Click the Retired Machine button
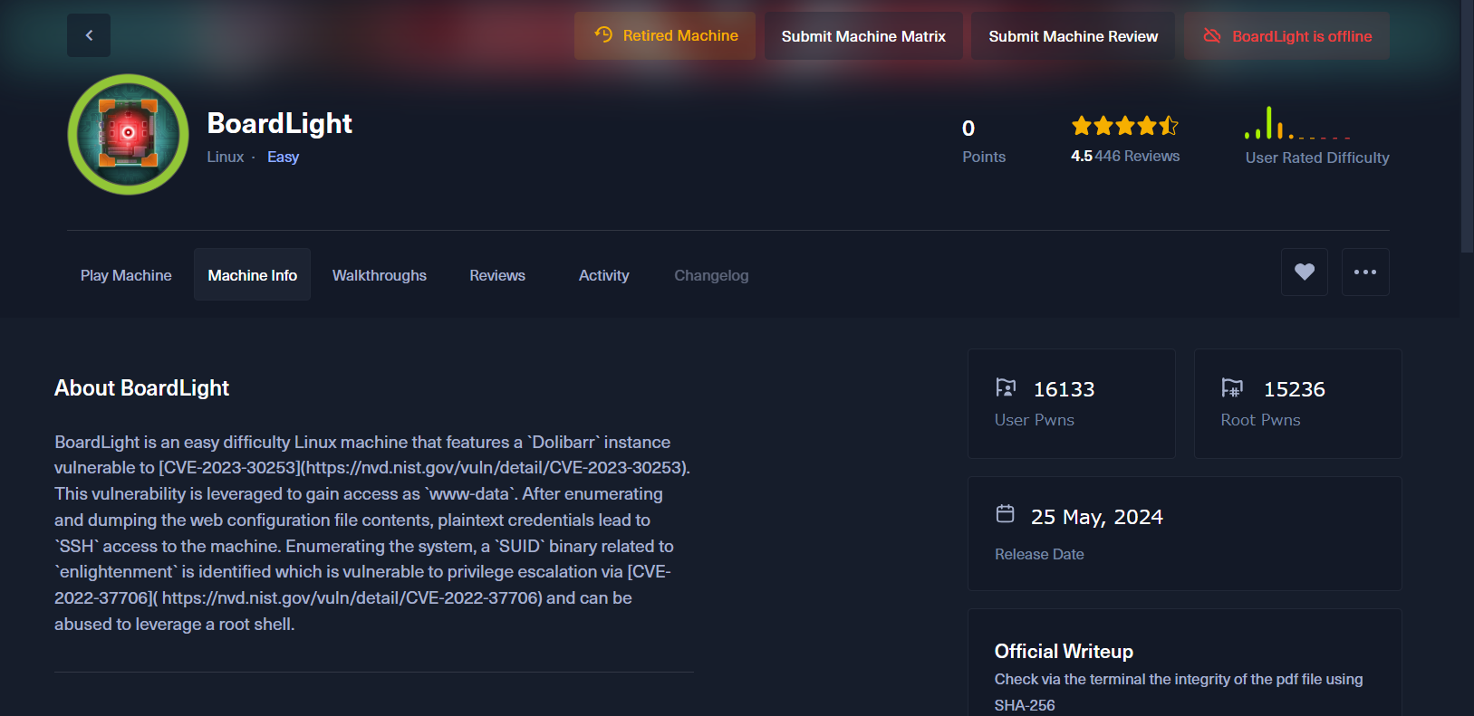Screen dimensions: 1474x716 pyautogui.click(x=665, y=36)
